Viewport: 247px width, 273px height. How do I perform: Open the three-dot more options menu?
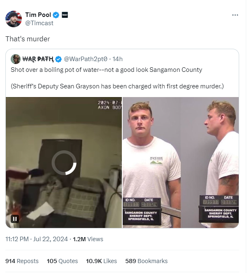(235, 15)
